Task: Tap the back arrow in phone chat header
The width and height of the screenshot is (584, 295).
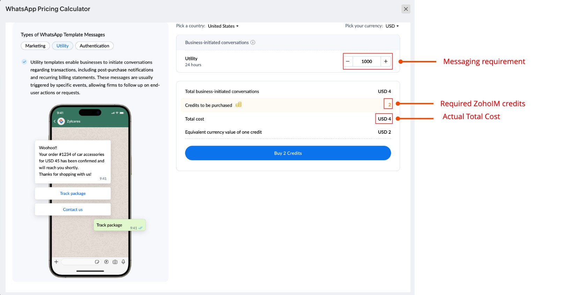Action: (x=55, y=121)
